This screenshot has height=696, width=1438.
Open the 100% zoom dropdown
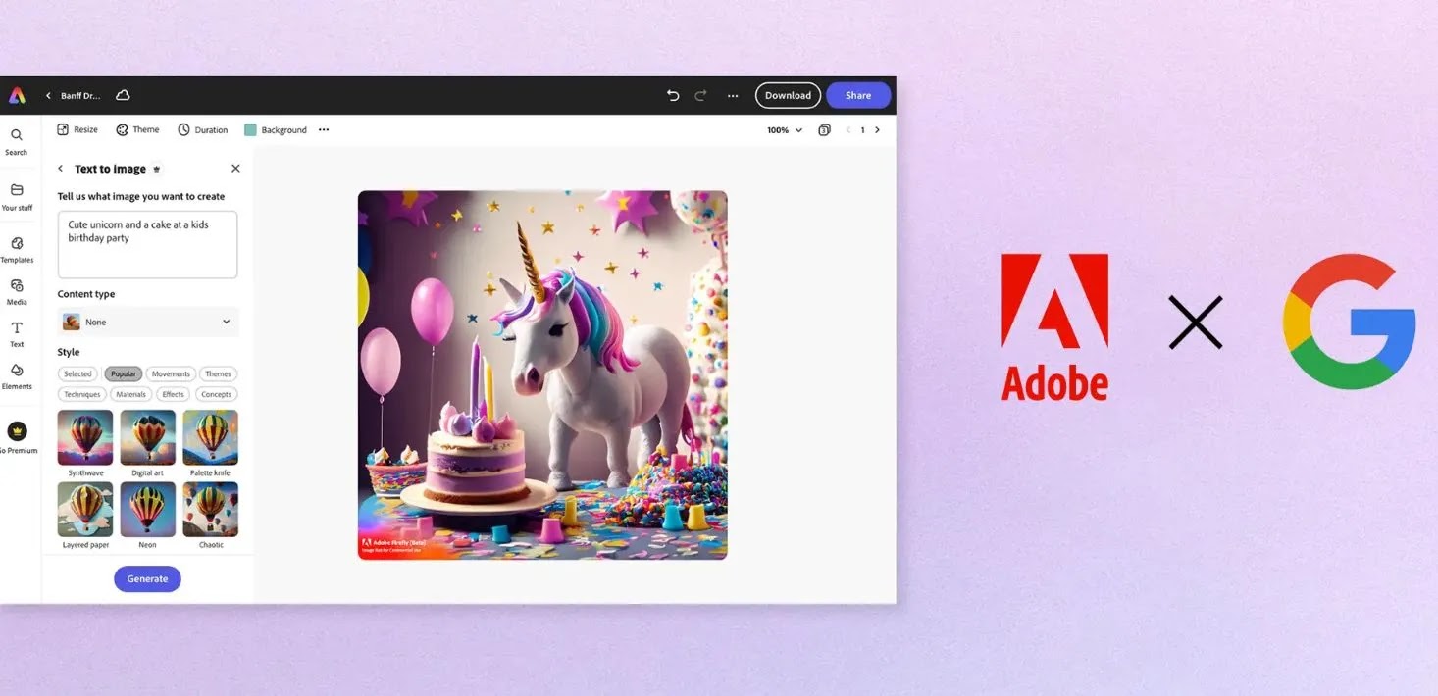(x=785, y=130)
